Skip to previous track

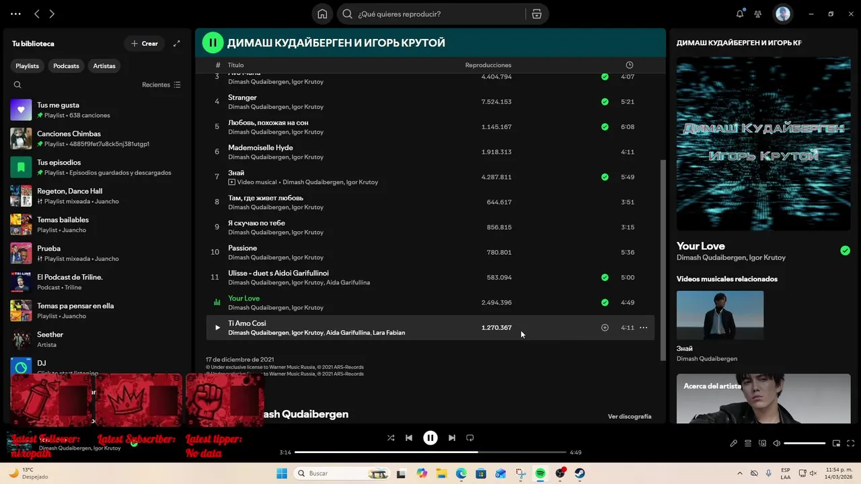click(409, 438)
